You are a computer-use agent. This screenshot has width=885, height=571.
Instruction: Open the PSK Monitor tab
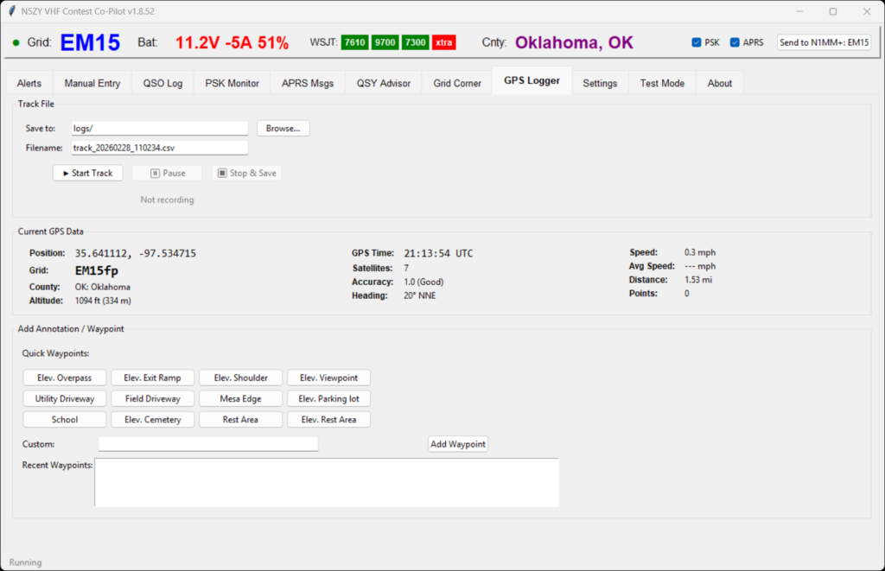[232, 83]
